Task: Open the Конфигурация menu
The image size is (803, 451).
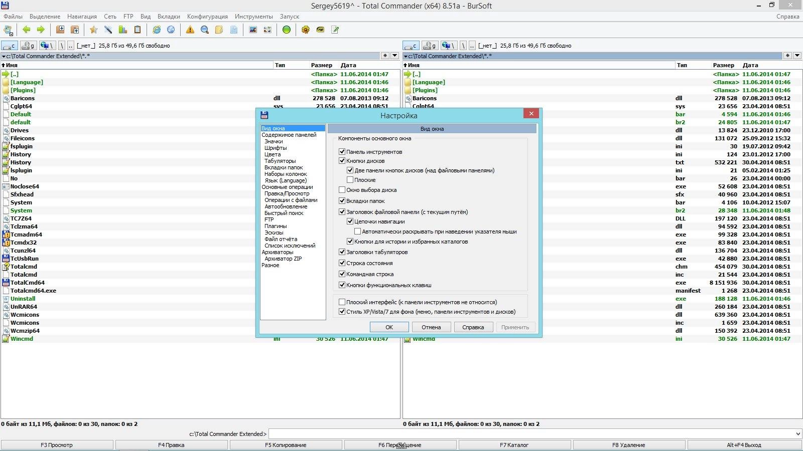Action: [207, 17]
